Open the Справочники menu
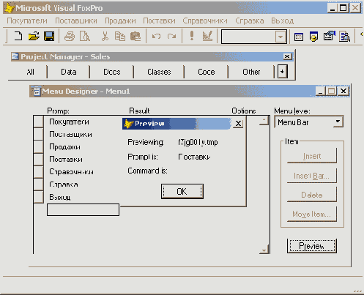Screen dimensions: 364x295 tap(205, 20)
